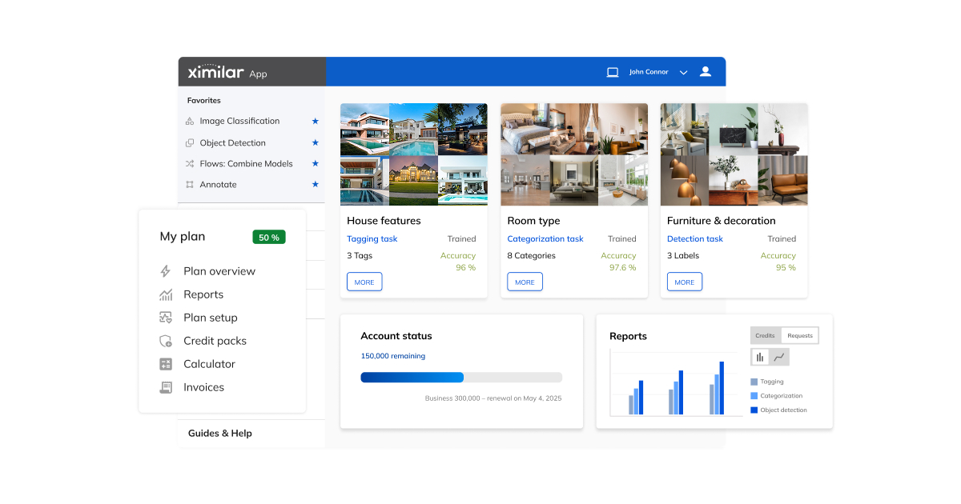Open Object Detection from Favorites
Image resolution: width=961 pixels, height=504 pixels.
(232, 143)
